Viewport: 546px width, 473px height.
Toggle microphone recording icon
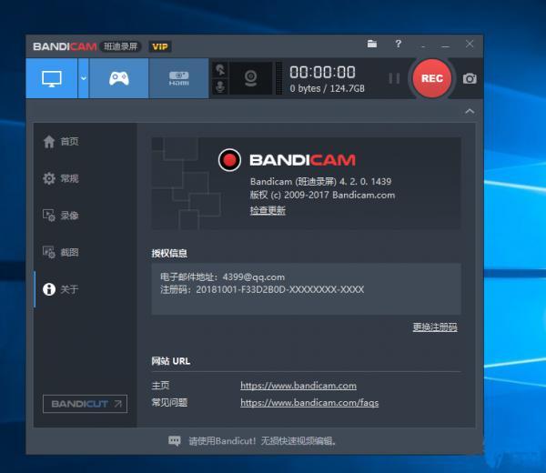pos(220,86)
